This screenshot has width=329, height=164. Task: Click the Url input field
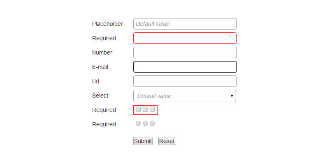(185, 81)
